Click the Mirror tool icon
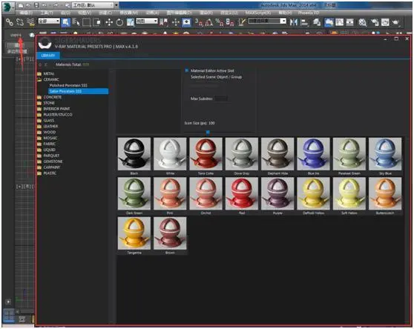The height and width of the screenshot is (329, 414). 293,22
